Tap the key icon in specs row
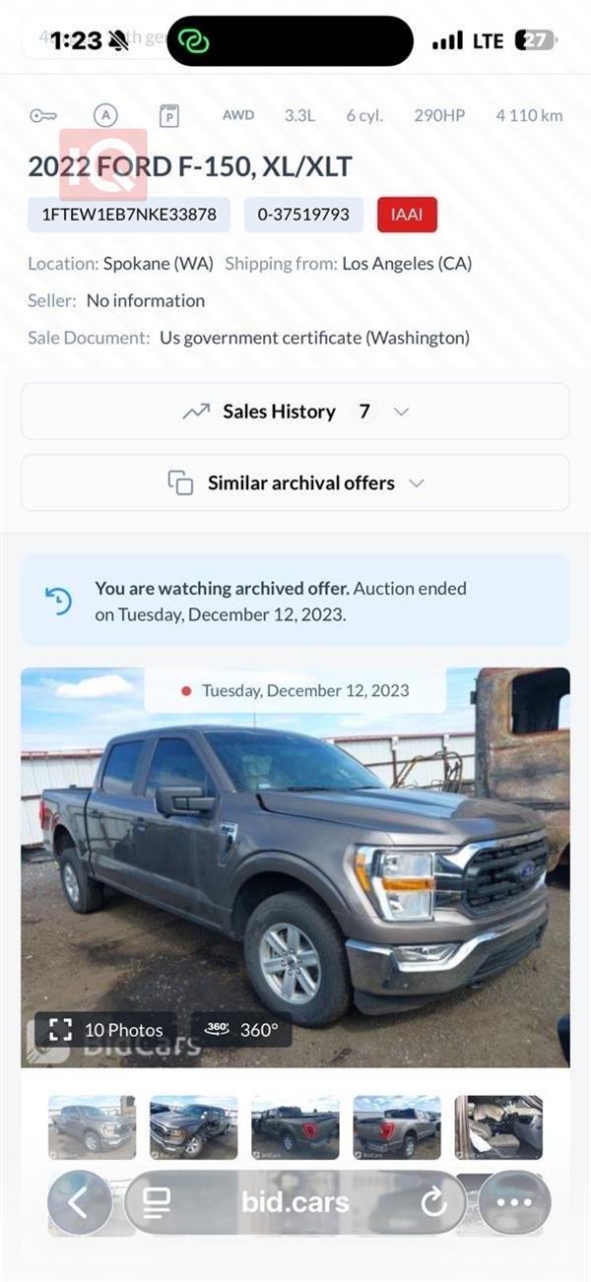This screenshot has height=1282, width=591. coord(42,116)
